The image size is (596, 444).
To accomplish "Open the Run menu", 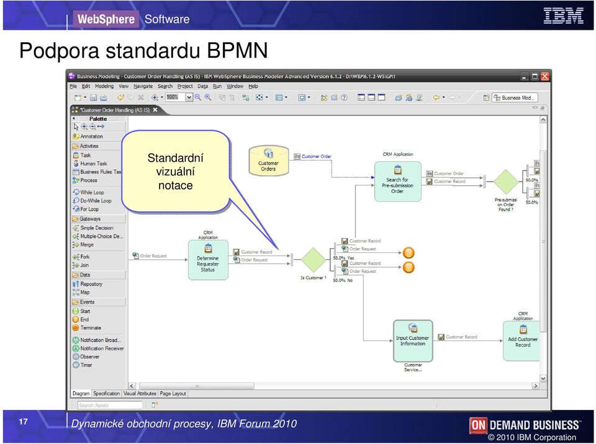I will (217, 87).
